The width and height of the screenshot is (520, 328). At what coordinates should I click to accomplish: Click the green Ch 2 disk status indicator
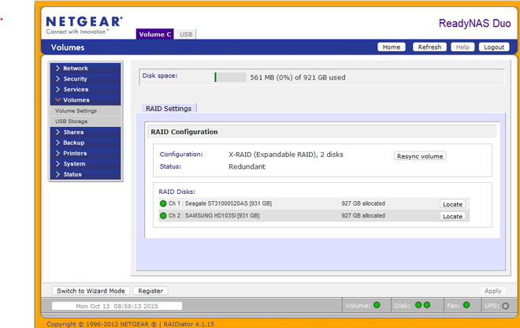tap(163, 216)
